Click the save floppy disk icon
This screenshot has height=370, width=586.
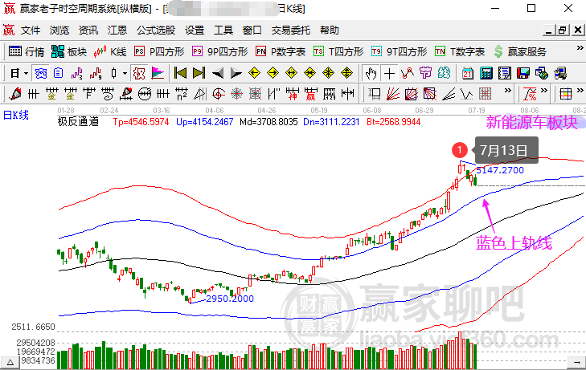pyautogui.click(x=523, y=73)
